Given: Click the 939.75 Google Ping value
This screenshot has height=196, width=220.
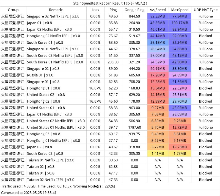Looking at the screenshot, I should coord(134,134).
